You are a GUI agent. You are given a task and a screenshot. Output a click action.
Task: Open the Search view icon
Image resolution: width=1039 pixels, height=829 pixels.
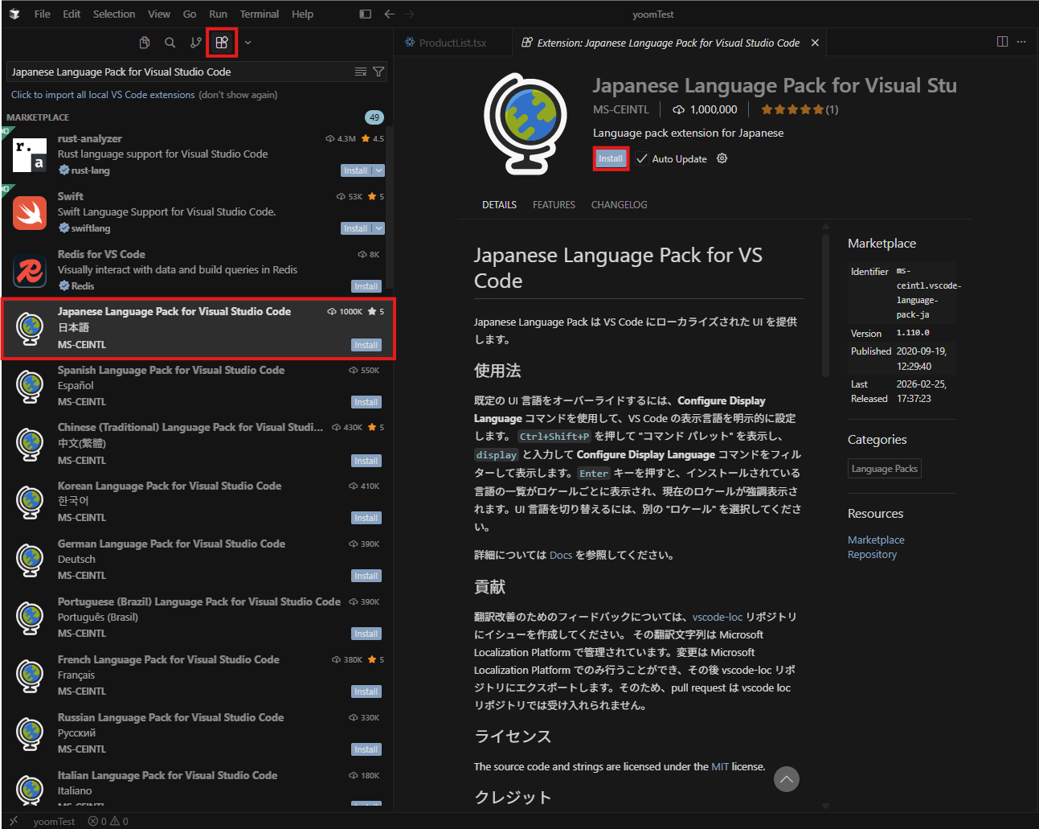click(170, 43)
